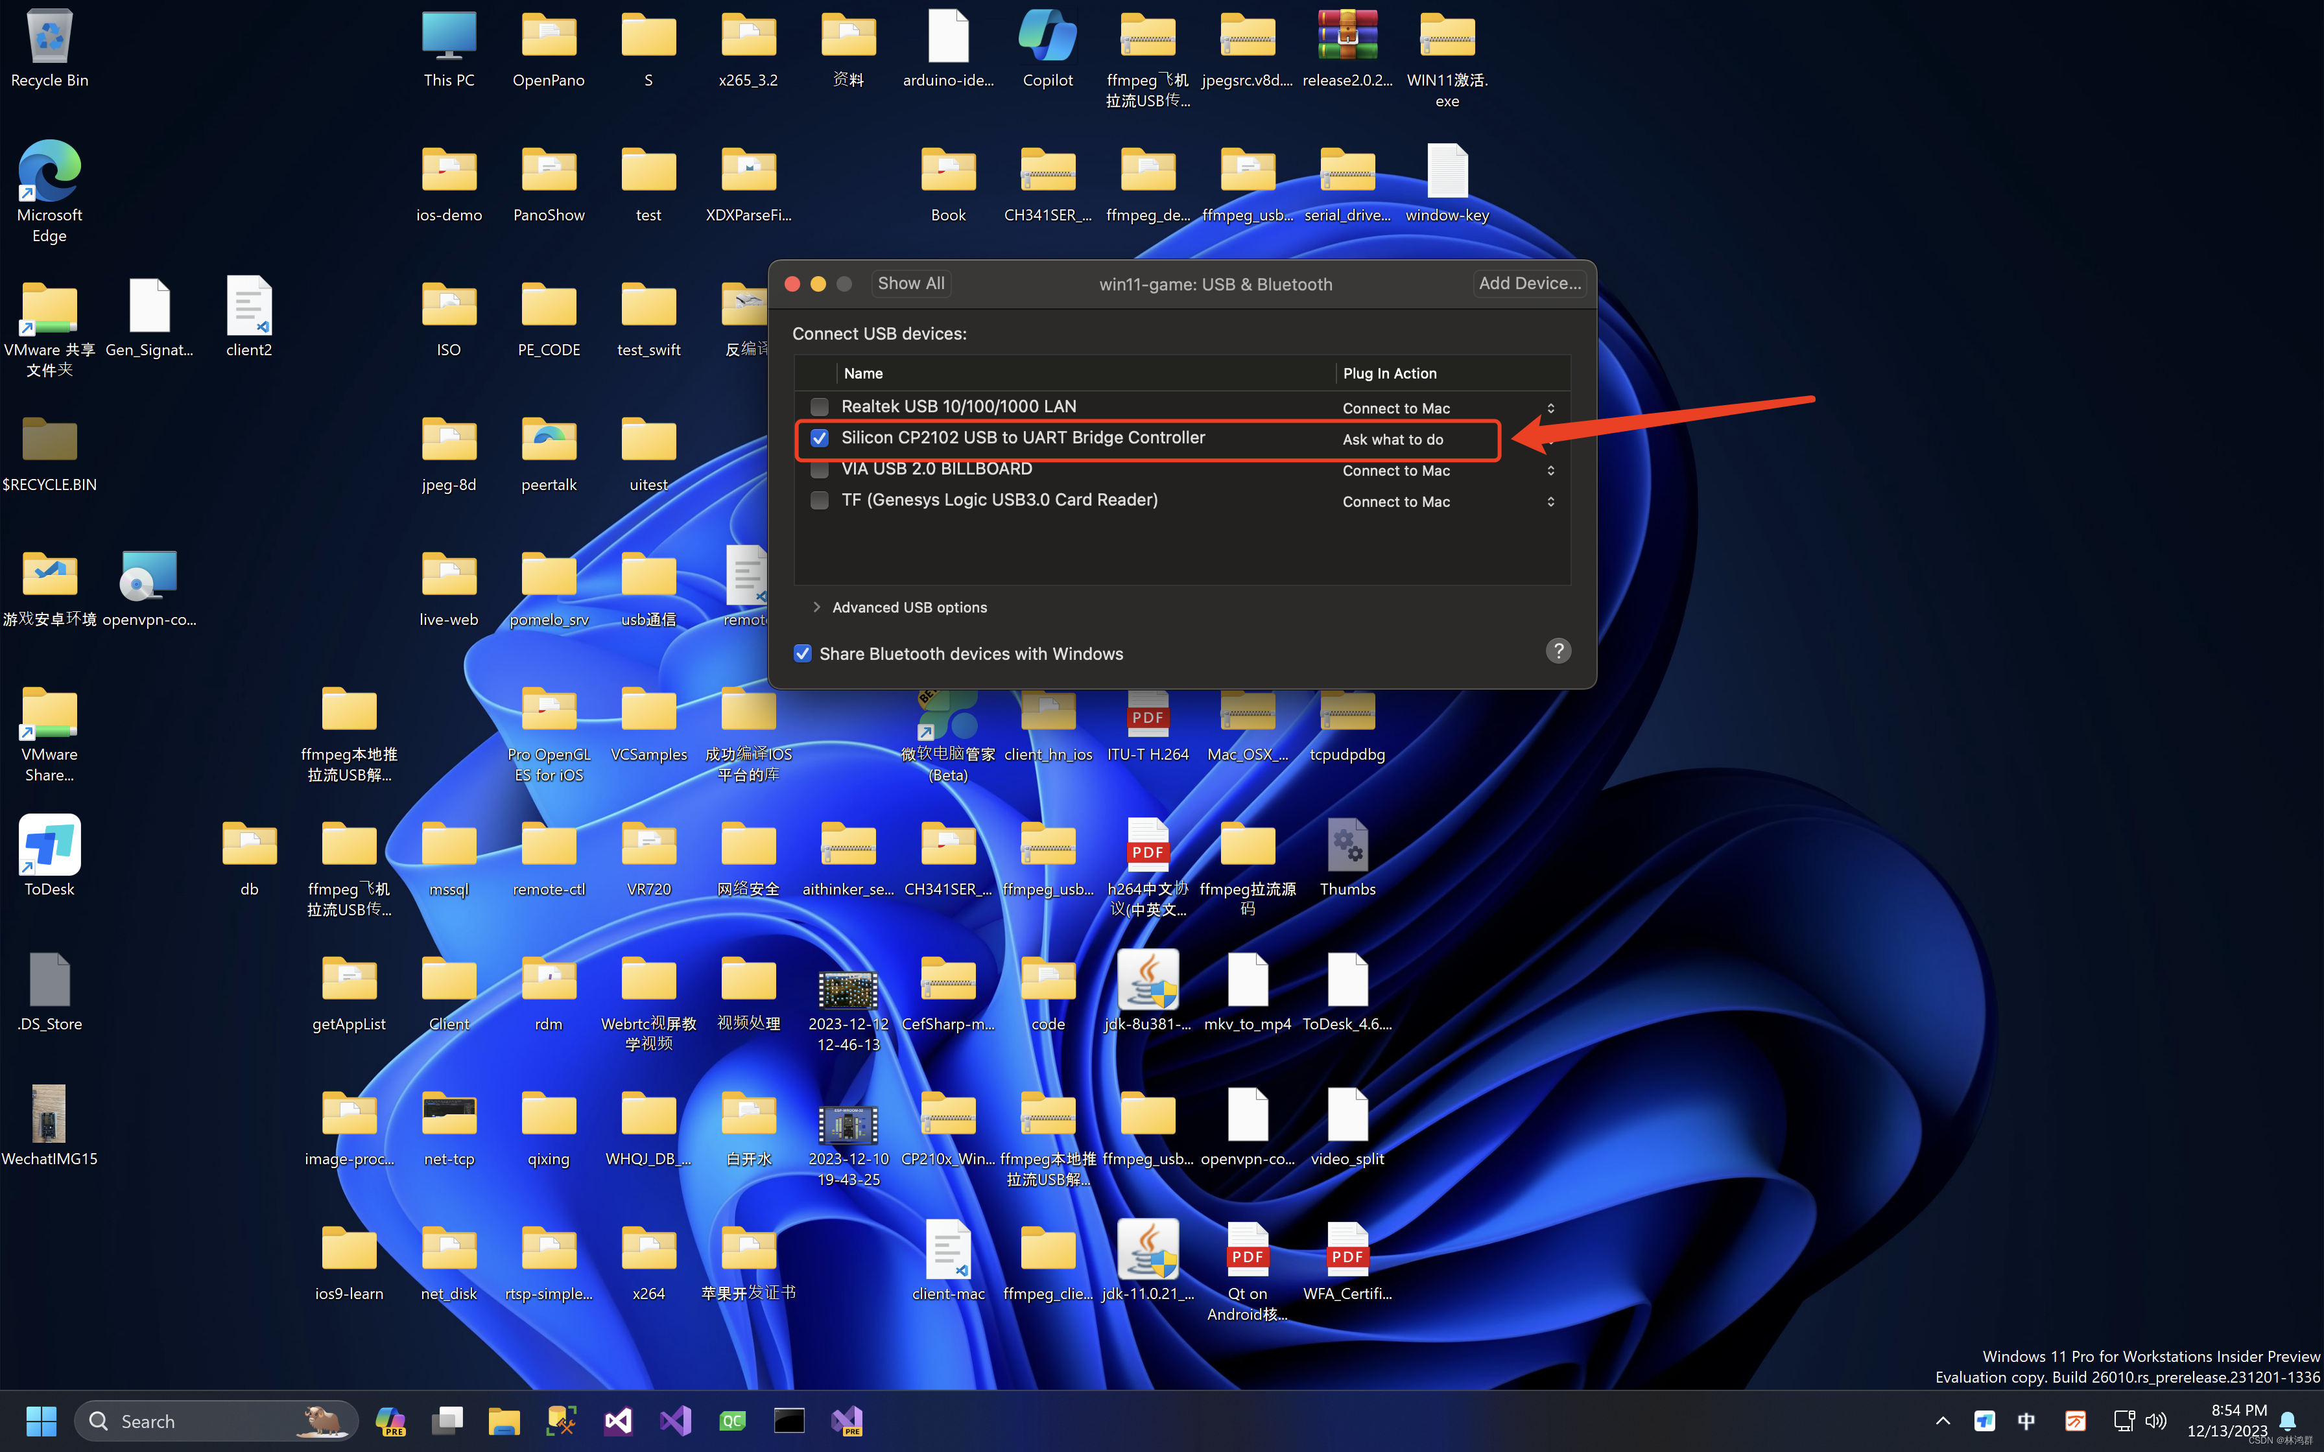Select the .DS_Store file icon
Screen dimensions: 2324x1452
(x=50, y=991)
